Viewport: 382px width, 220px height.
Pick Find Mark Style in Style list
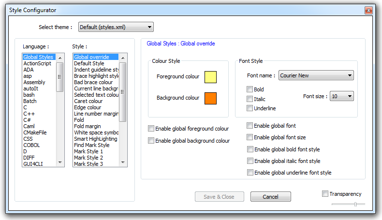tap(92, 145)
